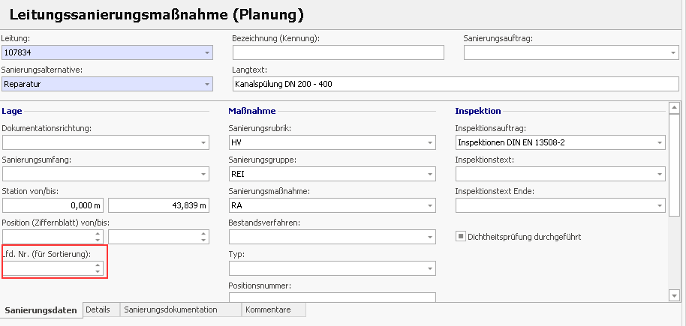
Task: Click the Station von field showing 0,000 m
Action: coord(53,205)
